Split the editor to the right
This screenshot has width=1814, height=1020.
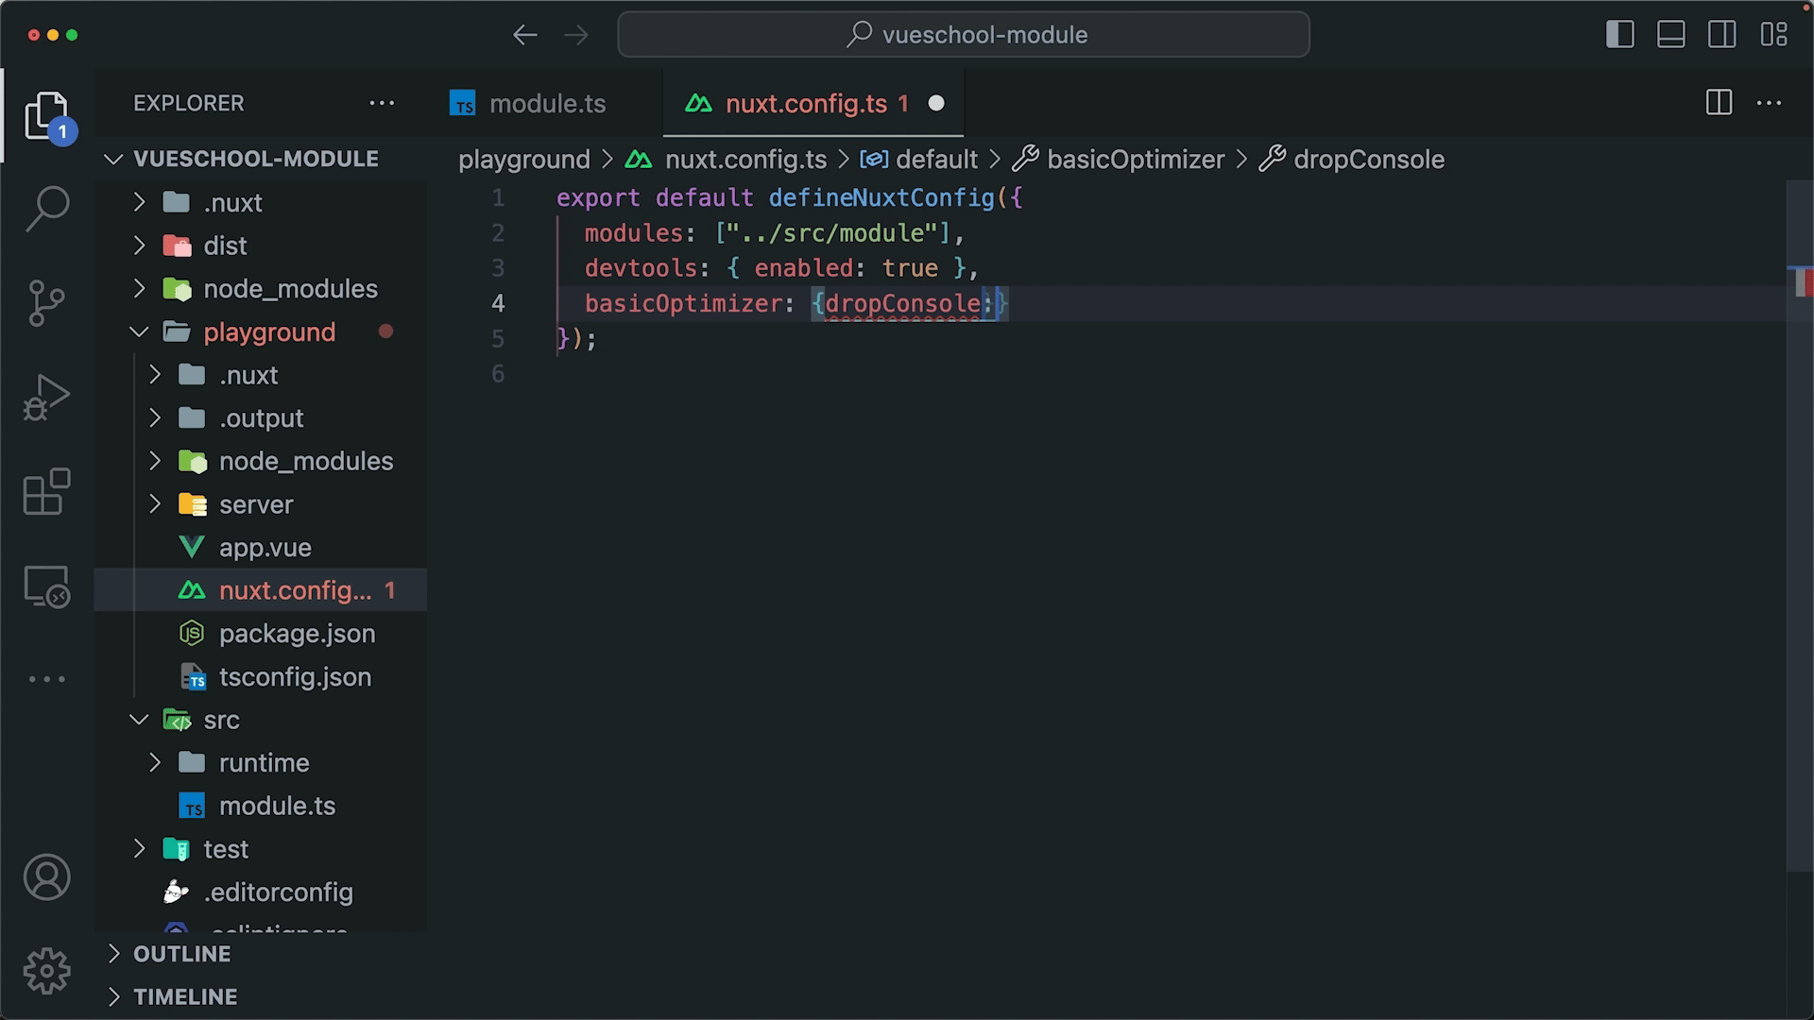pos(1720,103)
